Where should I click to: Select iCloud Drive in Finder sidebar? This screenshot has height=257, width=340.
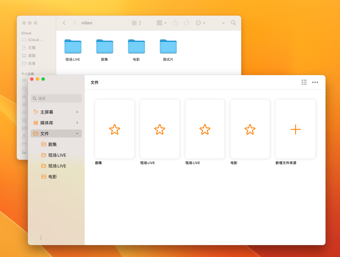coord(32,40)
